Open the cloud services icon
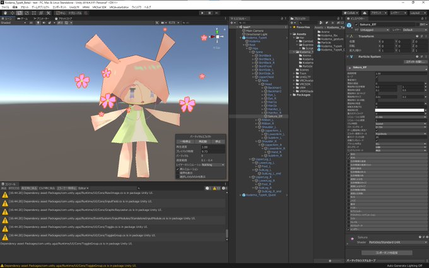Screen dimensions: 429x268 coord(365,13)
